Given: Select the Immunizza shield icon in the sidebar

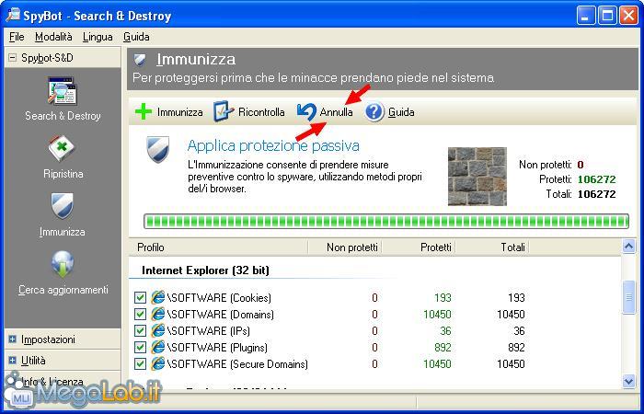Looking at the screenshot, I should point(63,206).
